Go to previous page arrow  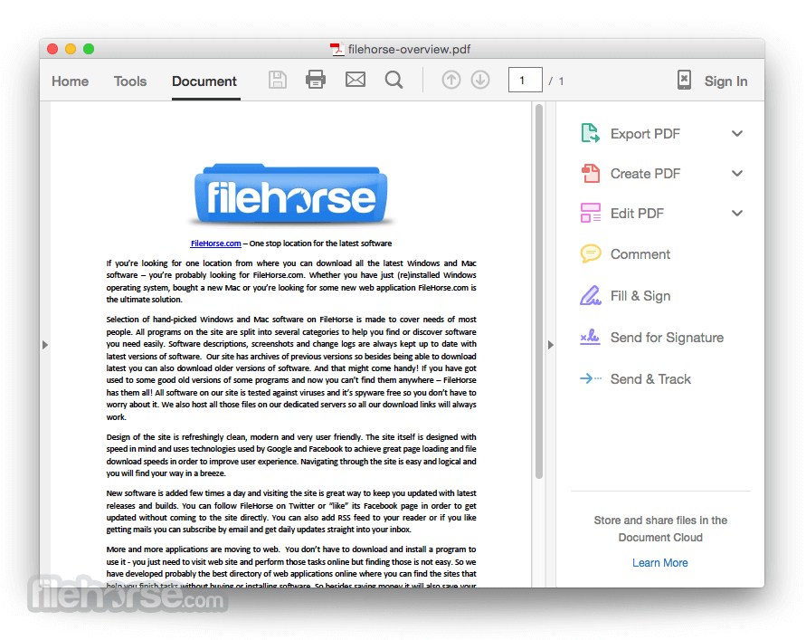pyautogui.click(x=450, y=80)
